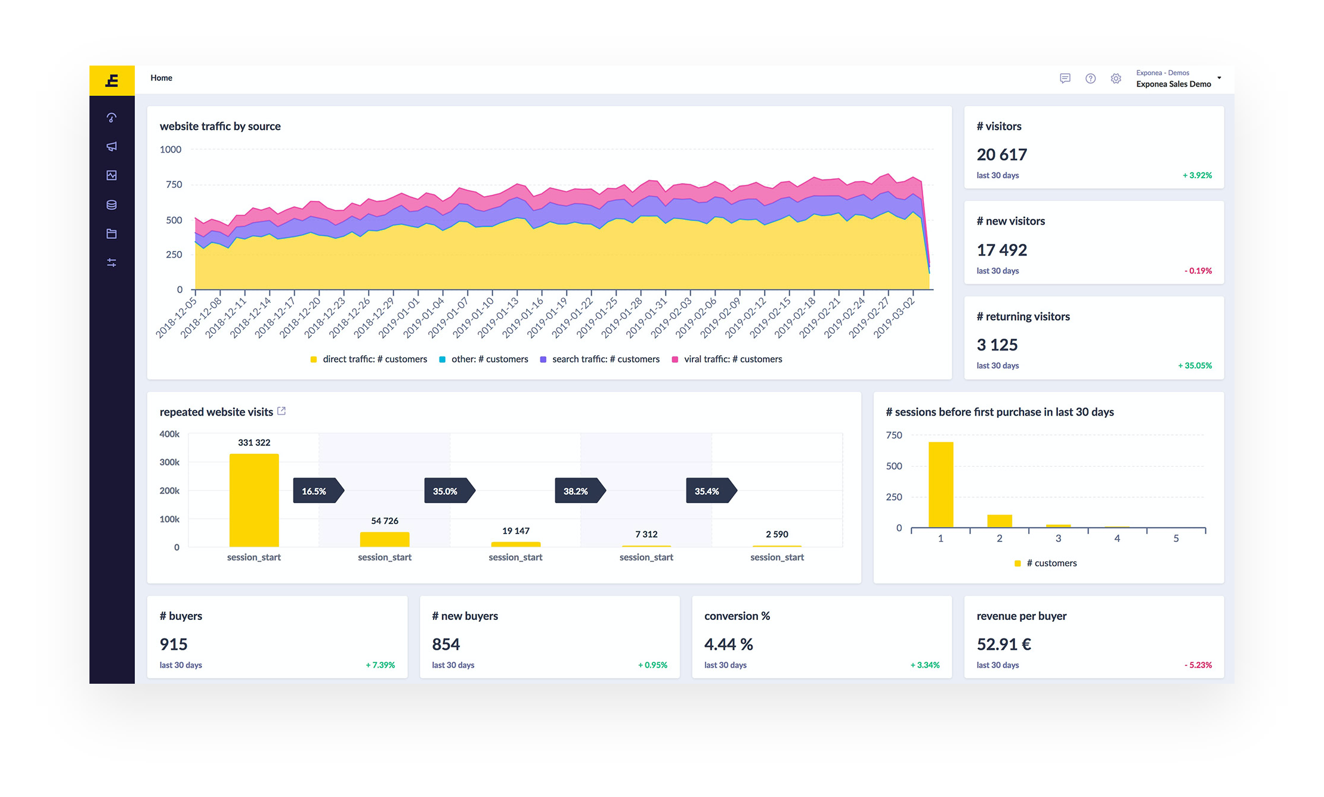Click the Exponea logo in the sidebar
This screenshot has height=797, width=1324.
pyautogui.click(x=112, y=80)
